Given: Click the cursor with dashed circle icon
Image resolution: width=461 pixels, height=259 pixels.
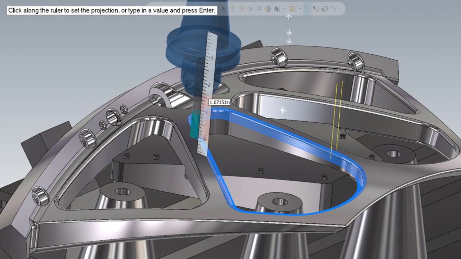Looking at the screenshot, I should [x=325, y=9].
